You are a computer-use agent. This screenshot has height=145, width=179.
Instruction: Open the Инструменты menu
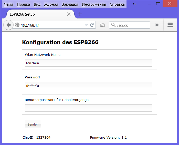coord(94,4)
